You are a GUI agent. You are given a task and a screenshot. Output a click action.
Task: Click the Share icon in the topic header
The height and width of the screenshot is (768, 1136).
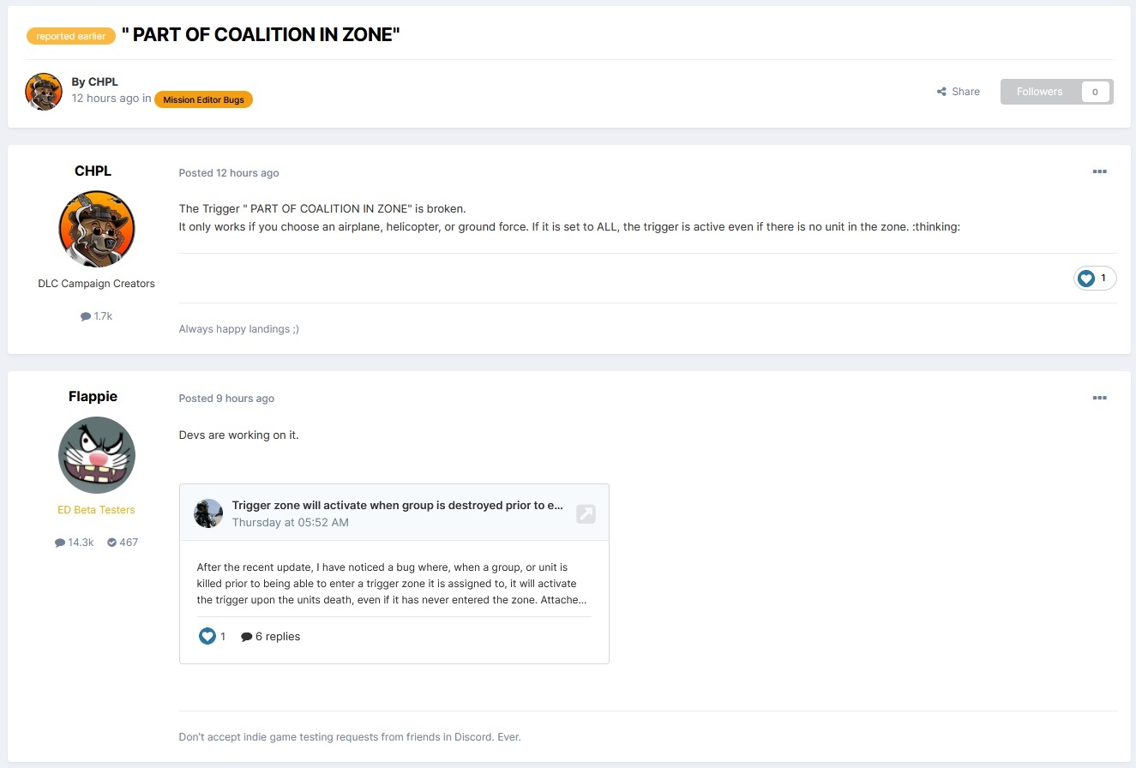(941, 92)
